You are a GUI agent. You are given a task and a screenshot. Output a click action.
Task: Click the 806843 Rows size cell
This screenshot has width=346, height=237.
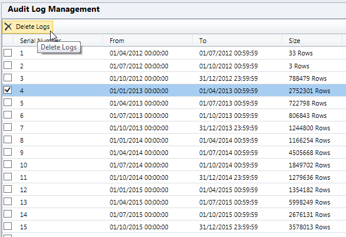(308, 116)
